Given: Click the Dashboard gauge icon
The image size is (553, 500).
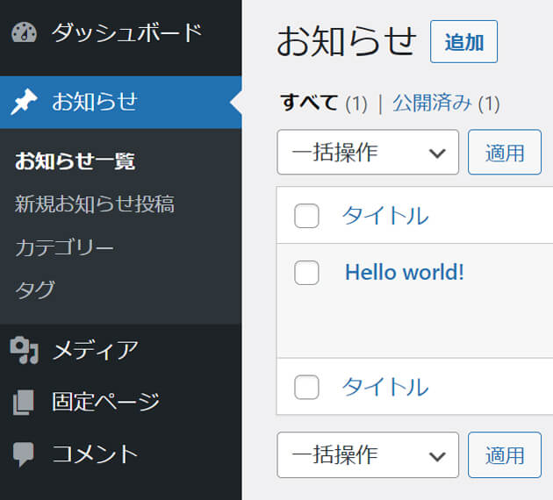Looking at the screenshot, I should [24, 32].
